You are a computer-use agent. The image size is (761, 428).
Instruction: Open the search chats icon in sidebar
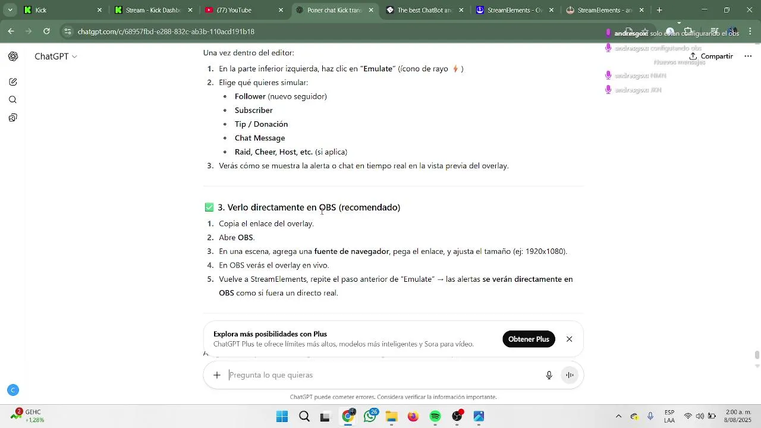coord(13,100)
